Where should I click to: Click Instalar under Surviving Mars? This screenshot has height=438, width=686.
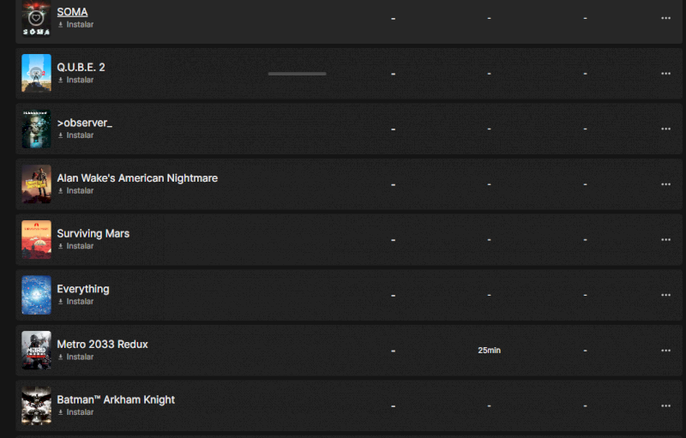pyautogui.click(x=75, y=246)
